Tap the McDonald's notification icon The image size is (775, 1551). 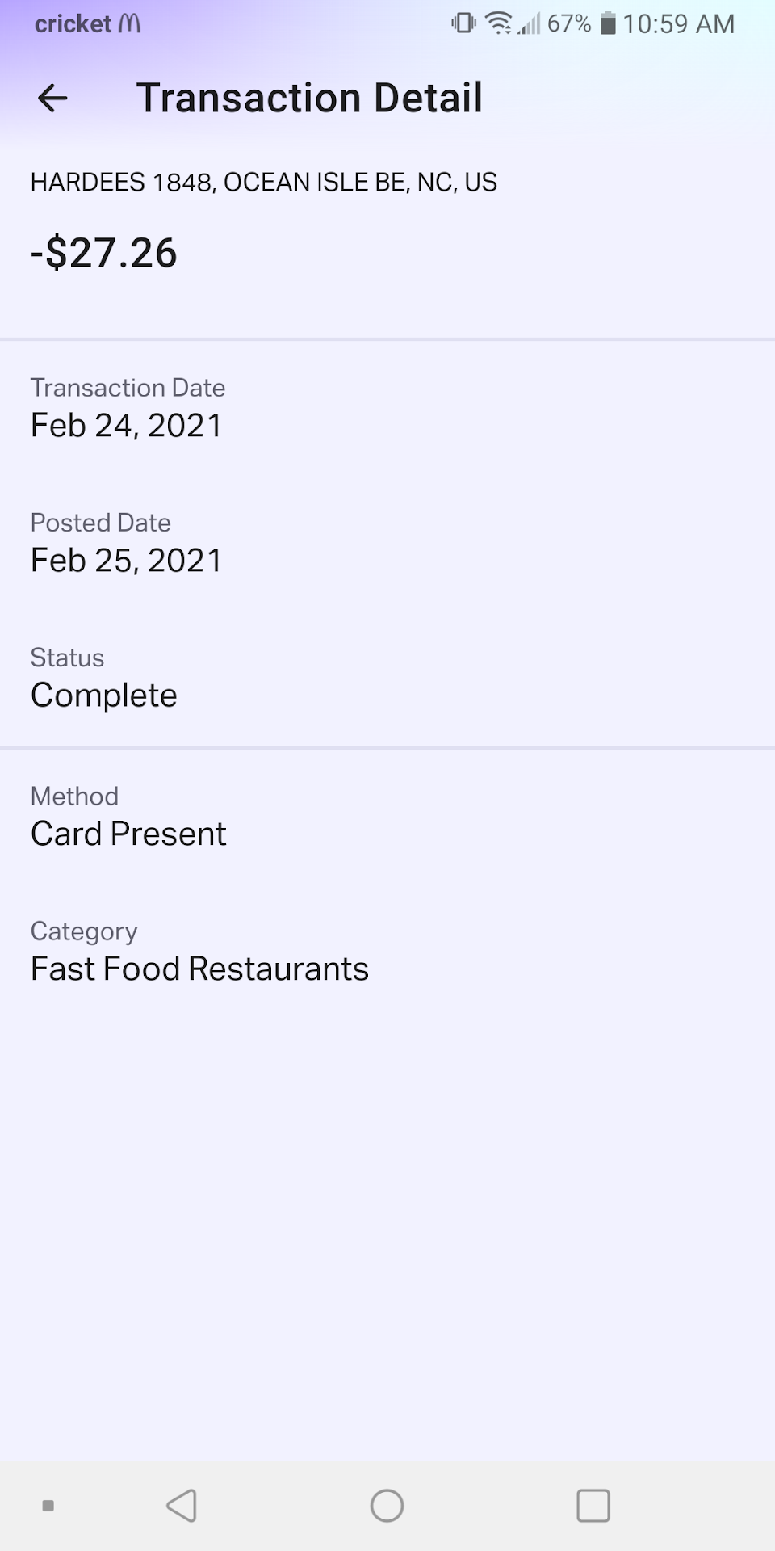[x=129, y=23]
